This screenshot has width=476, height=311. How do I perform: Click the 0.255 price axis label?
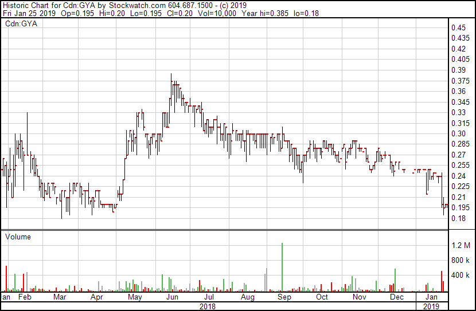click(x=461, y=165)
